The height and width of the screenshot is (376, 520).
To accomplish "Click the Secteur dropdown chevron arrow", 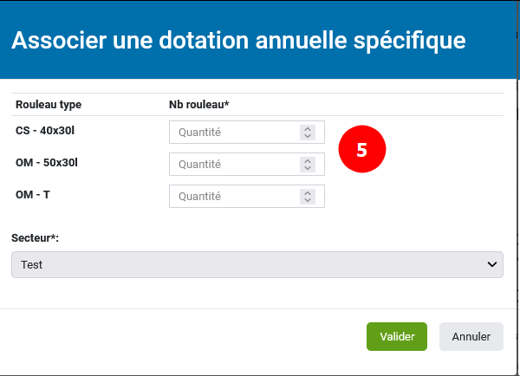I will tap(492, 264).
